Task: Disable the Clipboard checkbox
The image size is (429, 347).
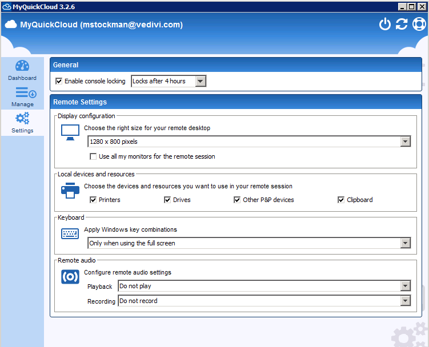Action: 341,200
